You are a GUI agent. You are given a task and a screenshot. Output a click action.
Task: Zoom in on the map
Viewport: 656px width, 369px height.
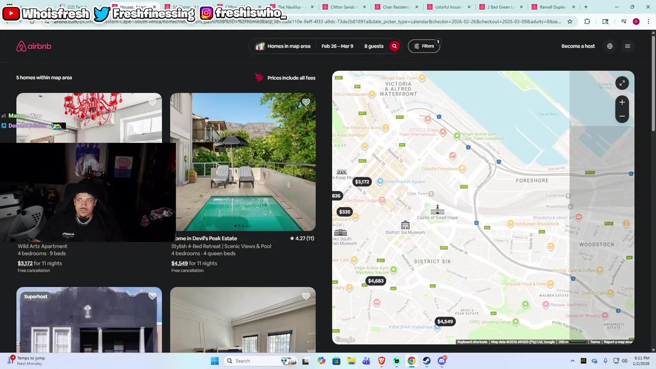[x=622, y=102]
